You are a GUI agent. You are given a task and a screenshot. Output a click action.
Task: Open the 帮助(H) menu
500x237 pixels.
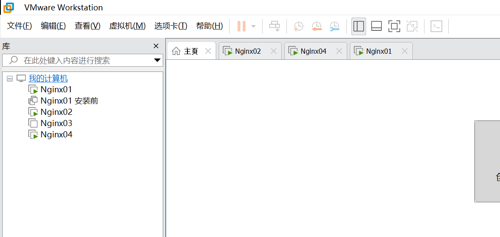[210, 26]
